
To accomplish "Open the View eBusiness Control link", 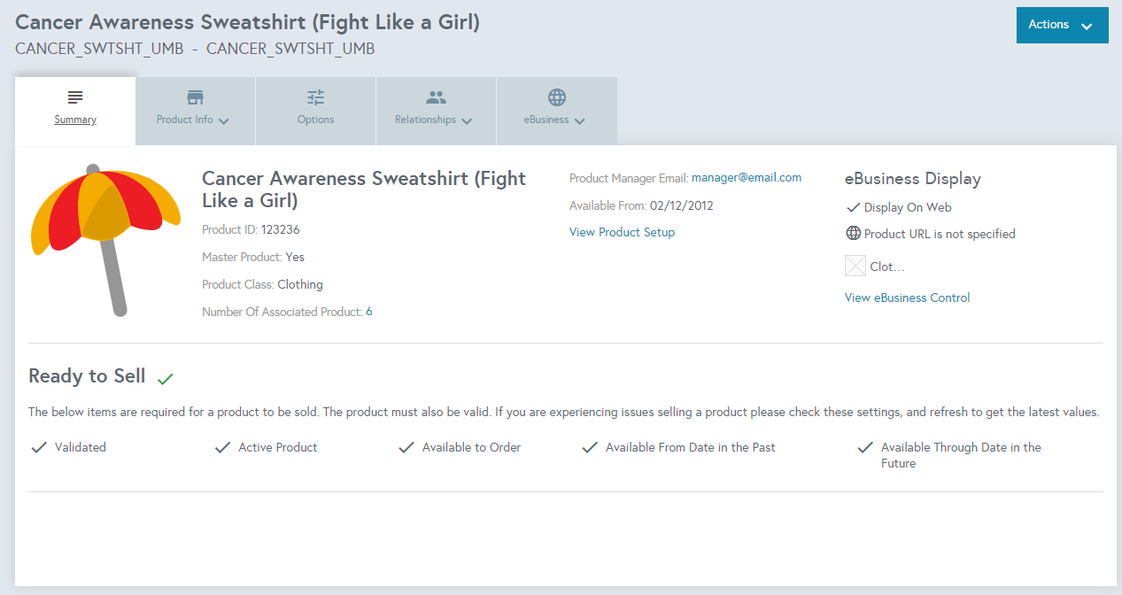I will (908, 297).
